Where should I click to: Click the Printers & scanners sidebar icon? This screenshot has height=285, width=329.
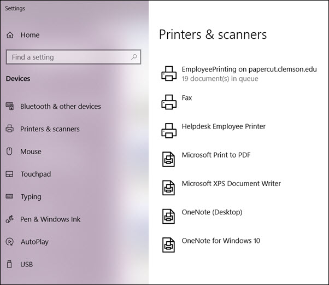pyautogui.click(x=9, y=129)
